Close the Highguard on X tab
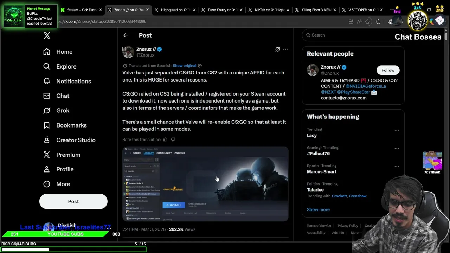Screen dimensions: 450x253 click(194, 10)
